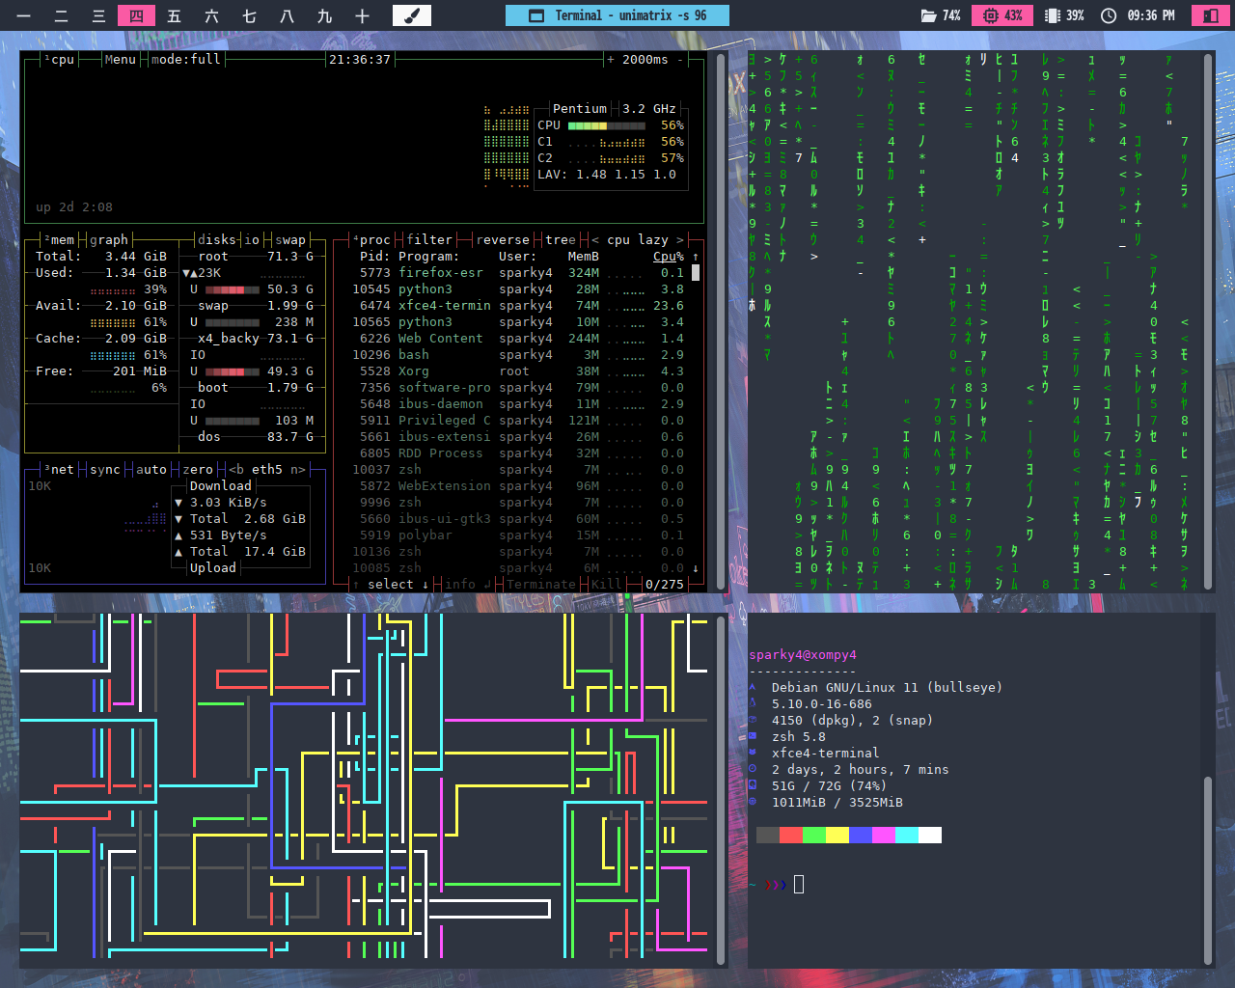This screenshot has width=1235, height=988.
Task: Click the CPU chip icon showing 43%
Action: (991, 15)
